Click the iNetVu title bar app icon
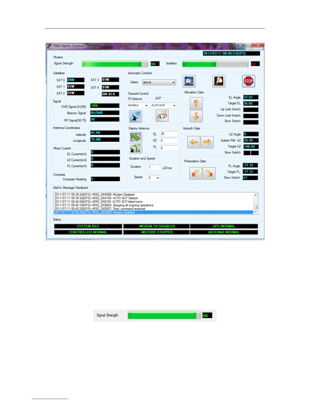Screen dimensions: 310x401 tap(49, 46)
